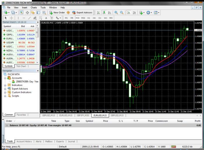Toggle the Market Watch window icon

(x=22, y=13)
